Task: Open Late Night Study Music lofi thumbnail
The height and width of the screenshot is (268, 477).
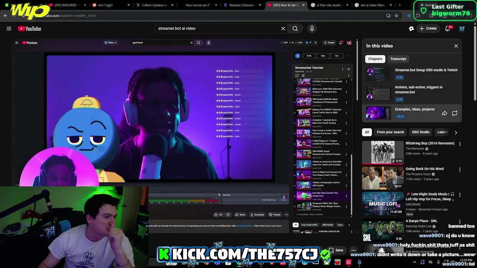Action: tap(383, 204)
